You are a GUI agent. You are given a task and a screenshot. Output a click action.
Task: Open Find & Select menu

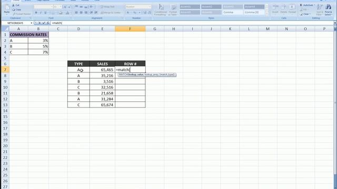(x=328, y=10)
